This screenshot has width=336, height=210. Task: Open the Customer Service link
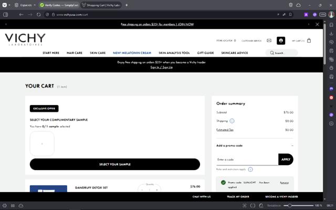tap(251, 41)
